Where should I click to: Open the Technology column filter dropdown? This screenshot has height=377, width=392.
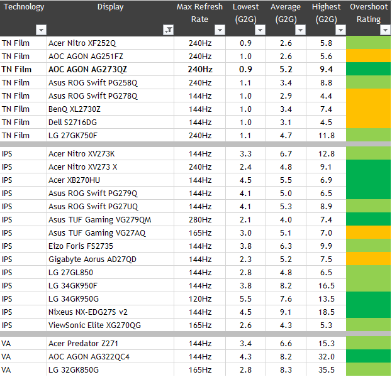click(41, 30)
